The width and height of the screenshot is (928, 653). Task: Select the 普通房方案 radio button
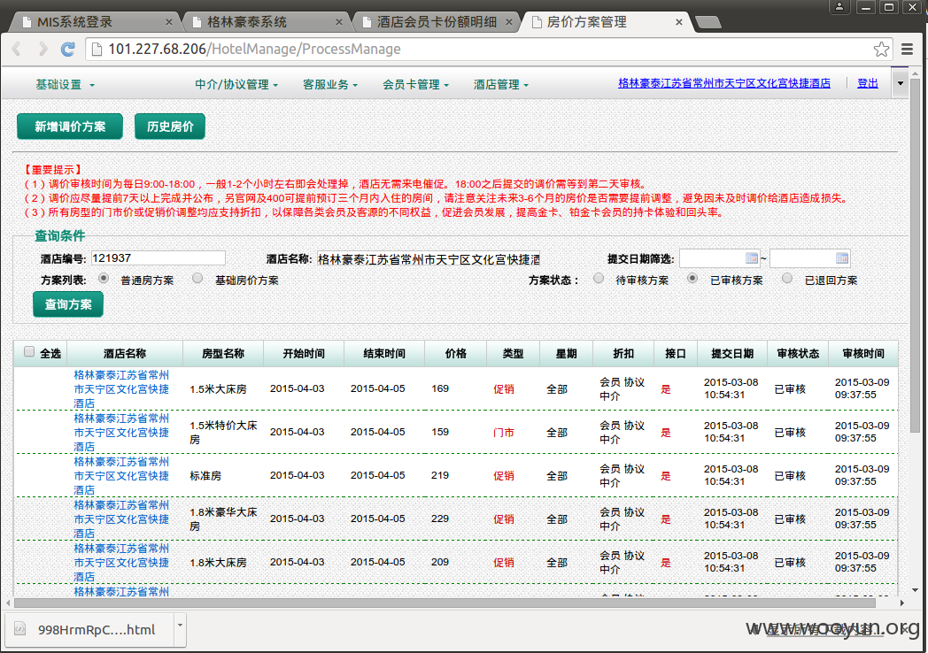[104, 278]
